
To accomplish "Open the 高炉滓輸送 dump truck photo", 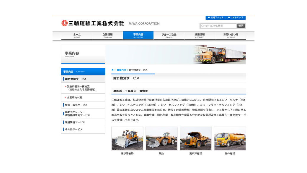I will (x=196, y=139).
